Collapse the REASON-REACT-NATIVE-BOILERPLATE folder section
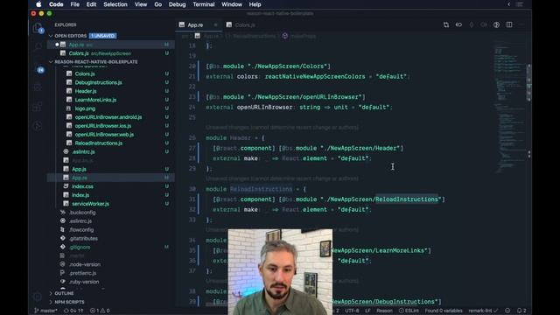The image size is (560, 315). pos(95,62)
